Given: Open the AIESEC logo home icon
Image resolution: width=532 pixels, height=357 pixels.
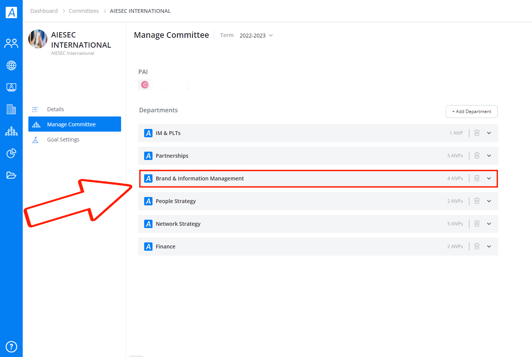Looking at the screenshot, I should click(11, 12).
